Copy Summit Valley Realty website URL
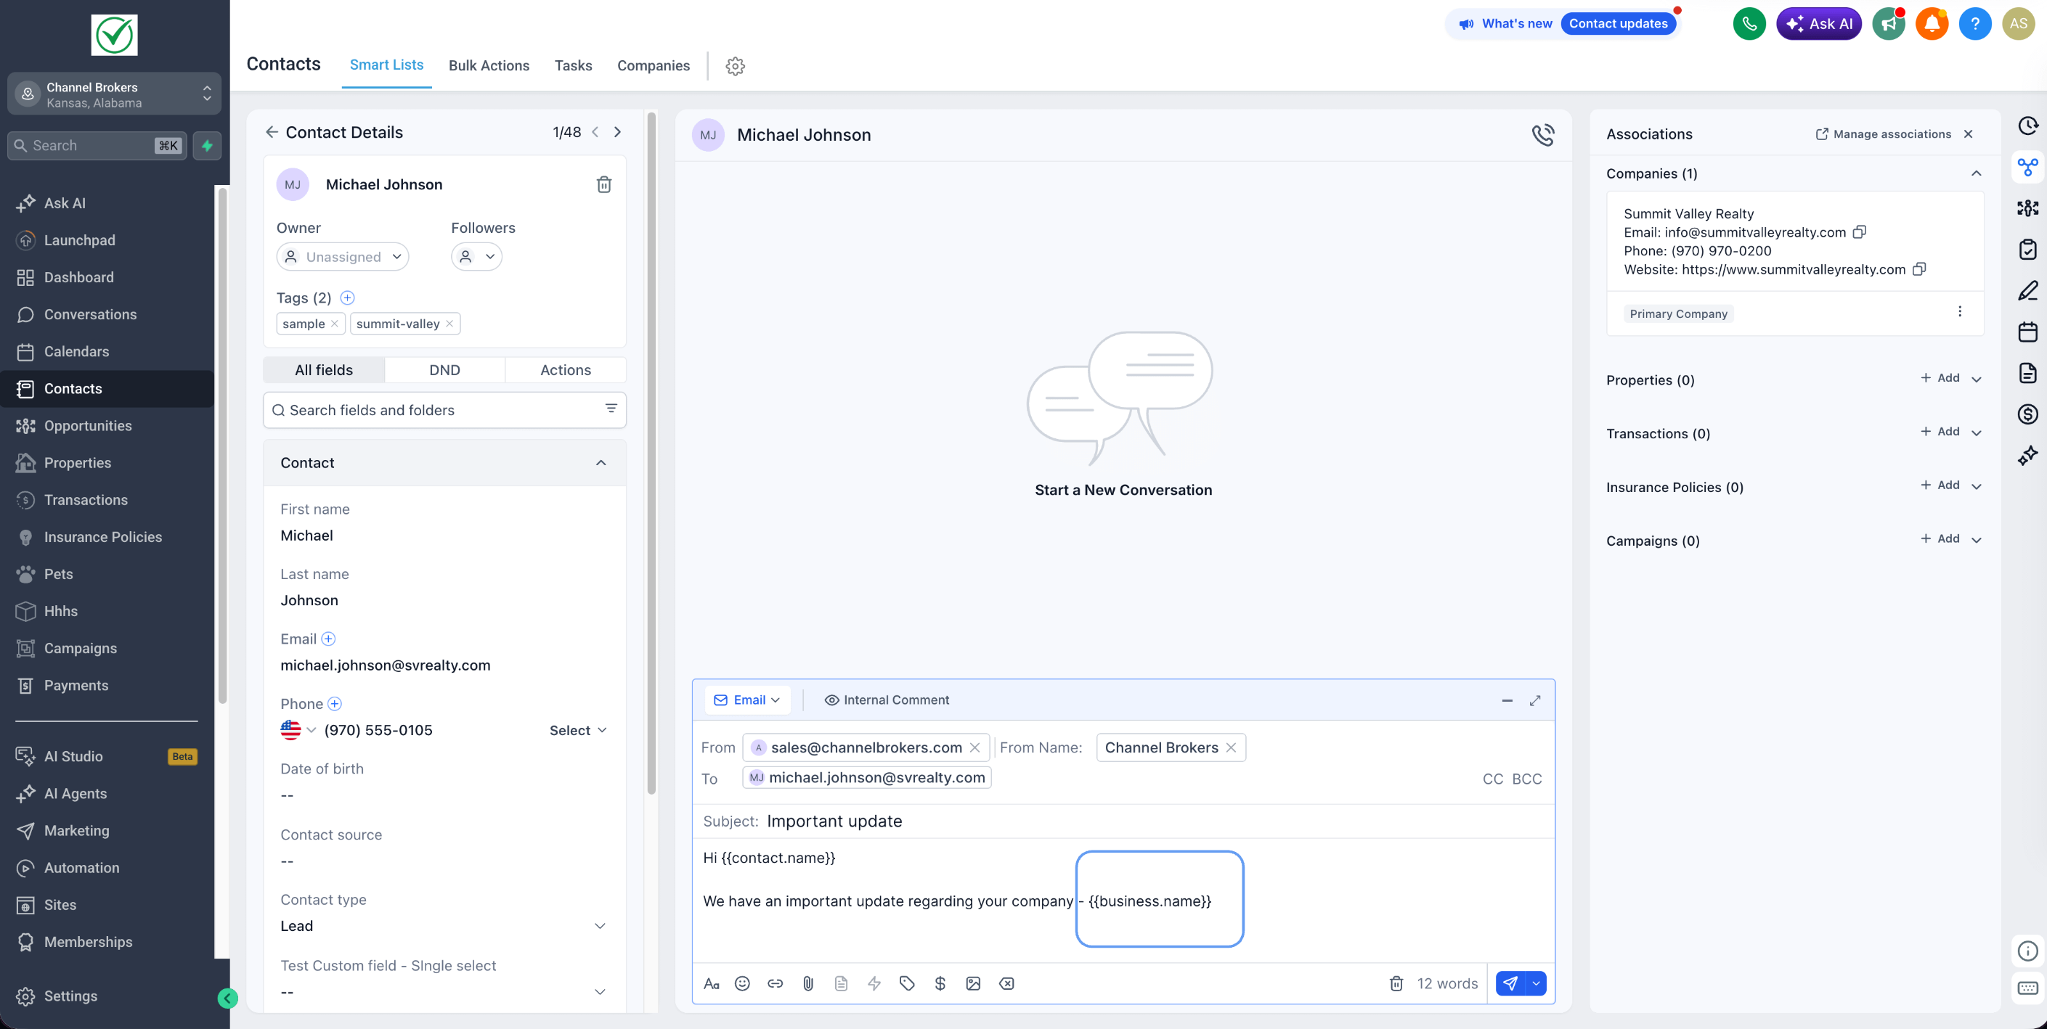The height and width of the screenshot is (1029, 2047). tap(1919, 269)
